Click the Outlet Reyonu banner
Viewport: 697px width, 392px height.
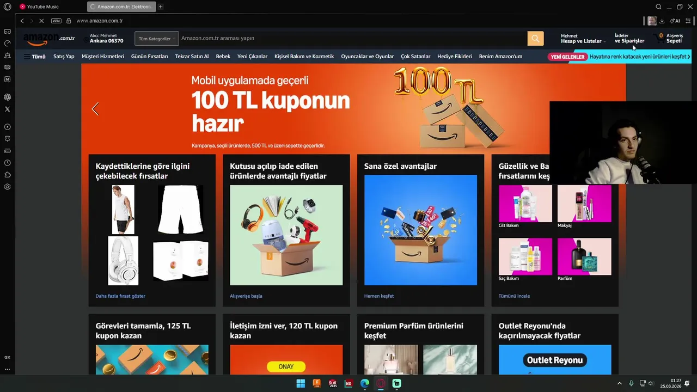tap(555, 360)
